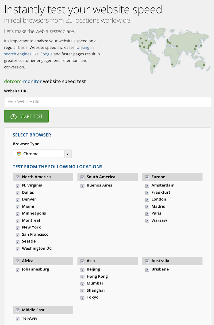Click the Website URL input field
The image size is (214, 325).
click(x=108, y=102)
